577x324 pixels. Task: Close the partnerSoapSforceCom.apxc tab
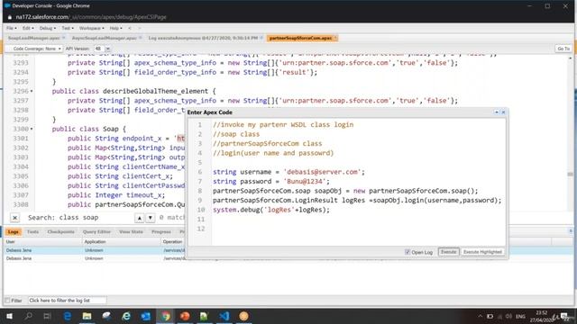[x=335, y=38]
